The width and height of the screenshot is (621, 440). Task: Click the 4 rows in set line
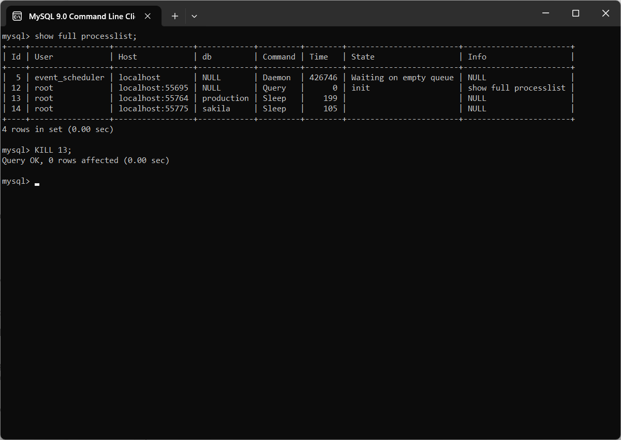point(58,129)
